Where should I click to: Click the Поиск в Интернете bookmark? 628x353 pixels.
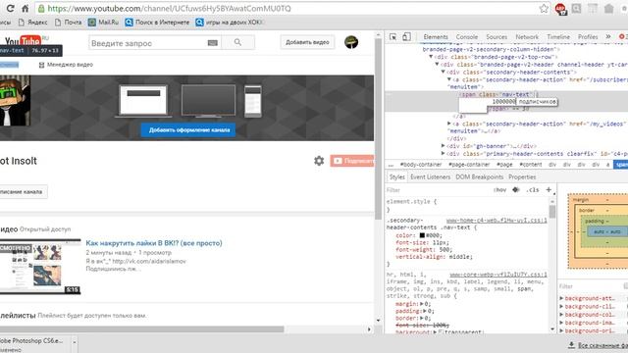157,22
